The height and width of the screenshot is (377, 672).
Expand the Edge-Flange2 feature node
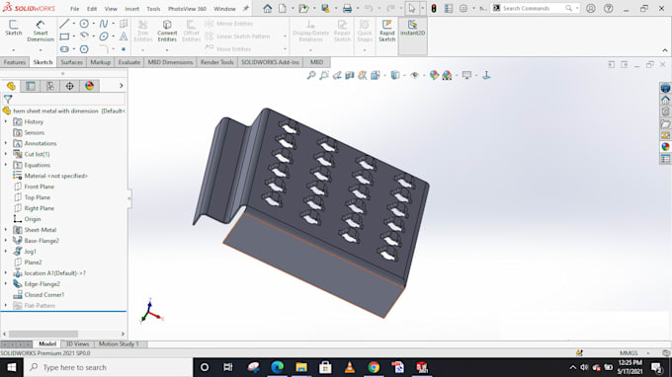(x=6, y=283)
